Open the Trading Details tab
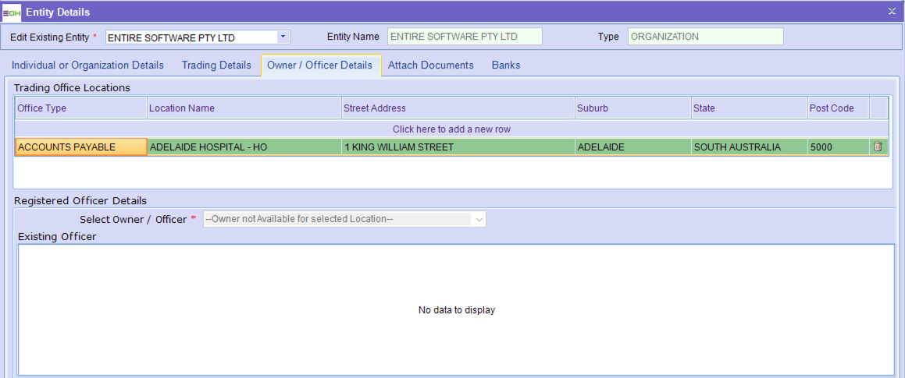 216,65
